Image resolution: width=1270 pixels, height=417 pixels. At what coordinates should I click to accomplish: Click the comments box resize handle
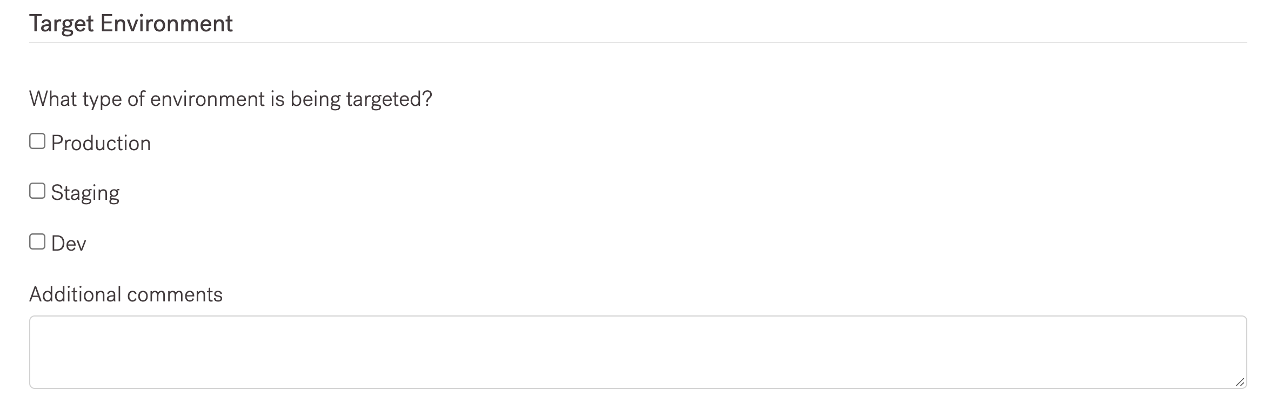pyautogui.click(x=1240, y=382)
